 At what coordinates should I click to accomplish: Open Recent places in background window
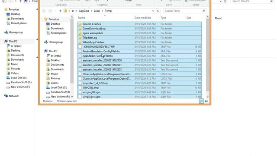tap(16, 23)
